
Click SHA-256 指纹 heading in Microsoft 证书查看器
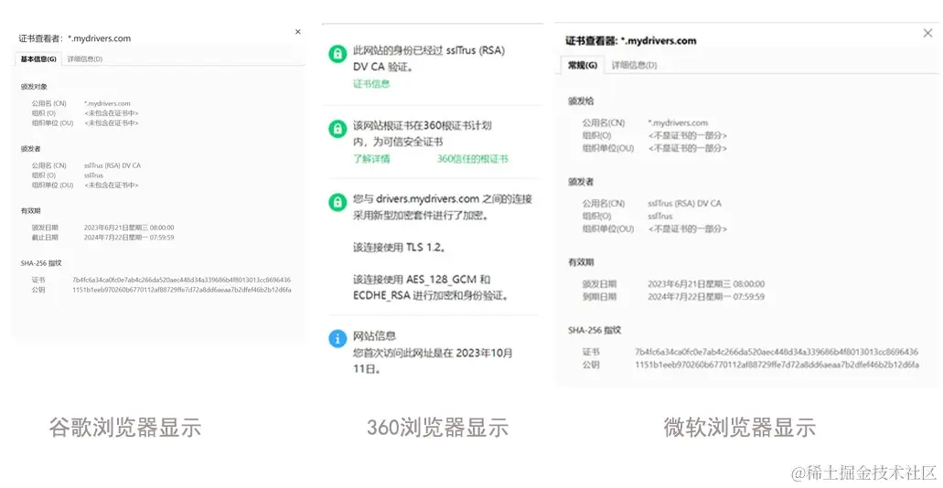coord(595,330)
